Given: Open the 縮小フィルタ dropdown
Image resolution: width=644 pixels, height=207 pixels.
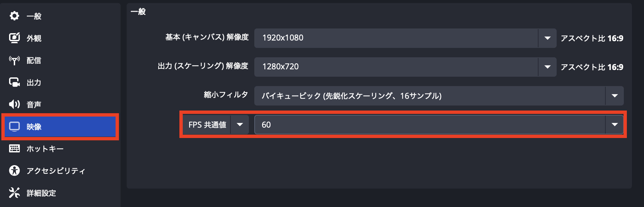Looking at the screenshot, I should tap(614, 96).
